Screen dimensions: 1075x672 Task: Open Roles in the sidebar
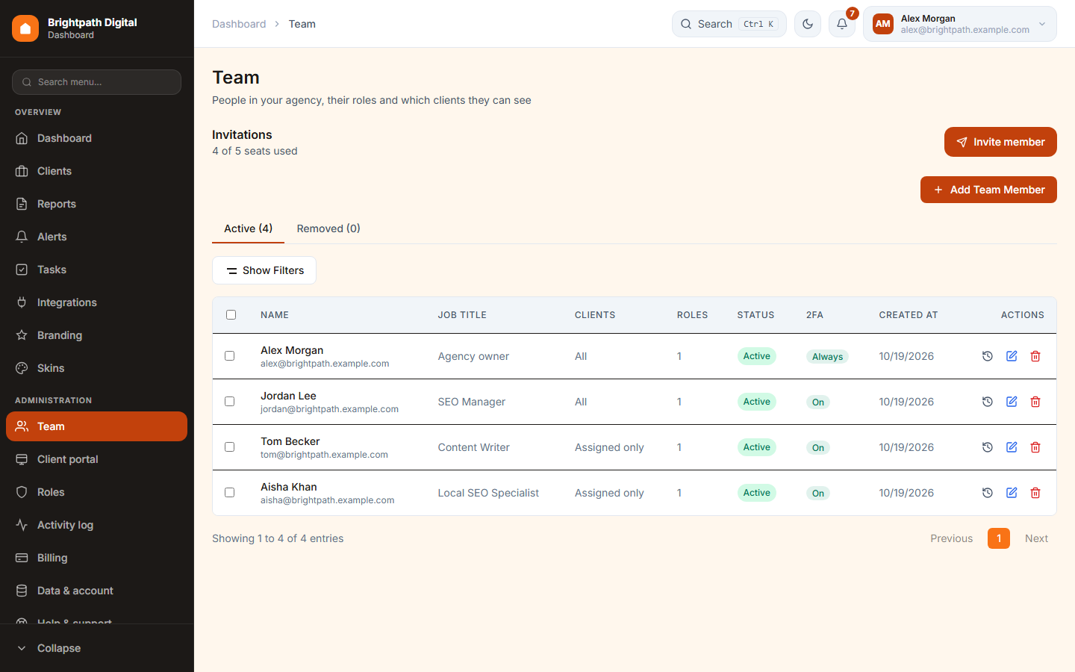pyautogui.click(x=97, y=492)
